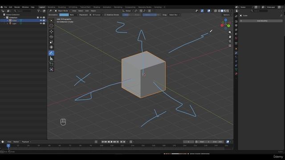Image resolution: width=285 pixels, height=160 pixels.
Task: Toggle Light render camera icon in outliner
Action: [44, 24]
